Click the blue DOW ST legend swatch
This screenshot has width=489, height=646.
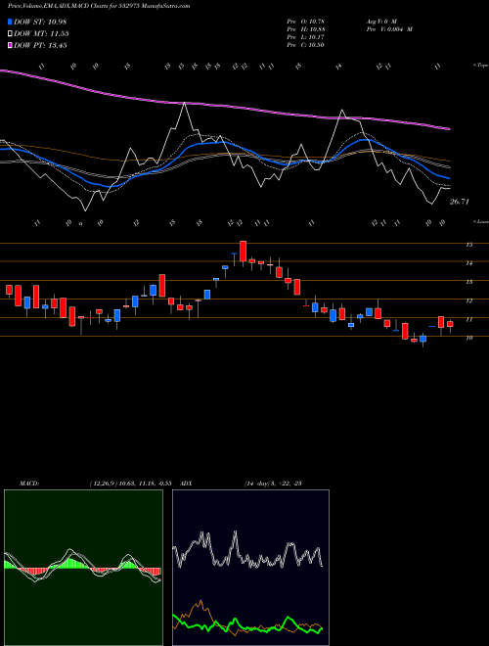(x=10, y=22)
